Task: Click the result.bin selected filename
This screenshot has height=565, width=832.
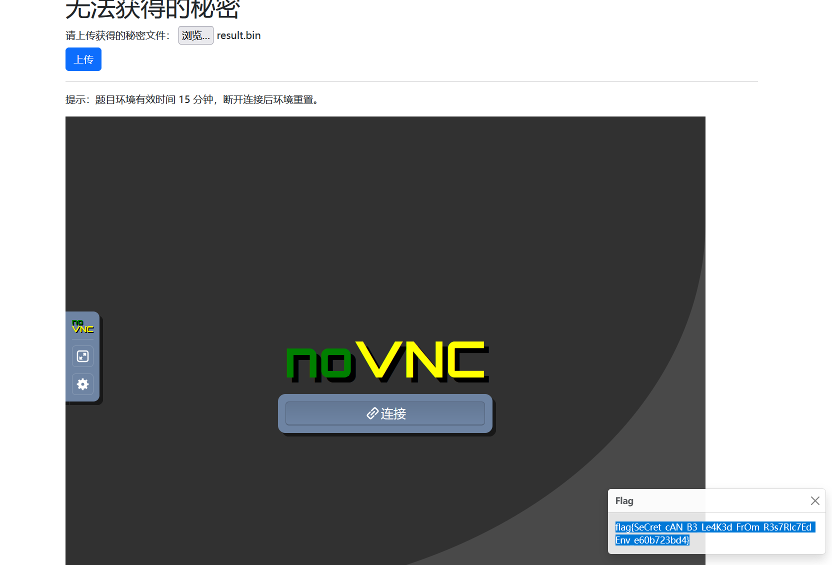Action: pyautogui.click(x=238, y=35)
